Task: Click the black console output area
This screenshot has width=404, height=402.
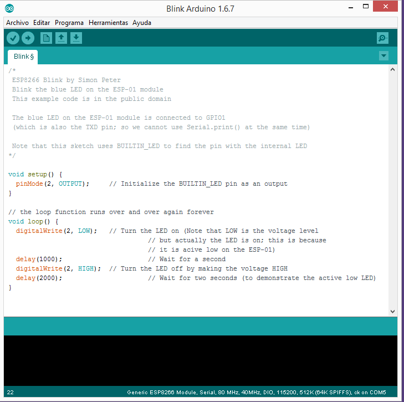Action: [201, 360]
